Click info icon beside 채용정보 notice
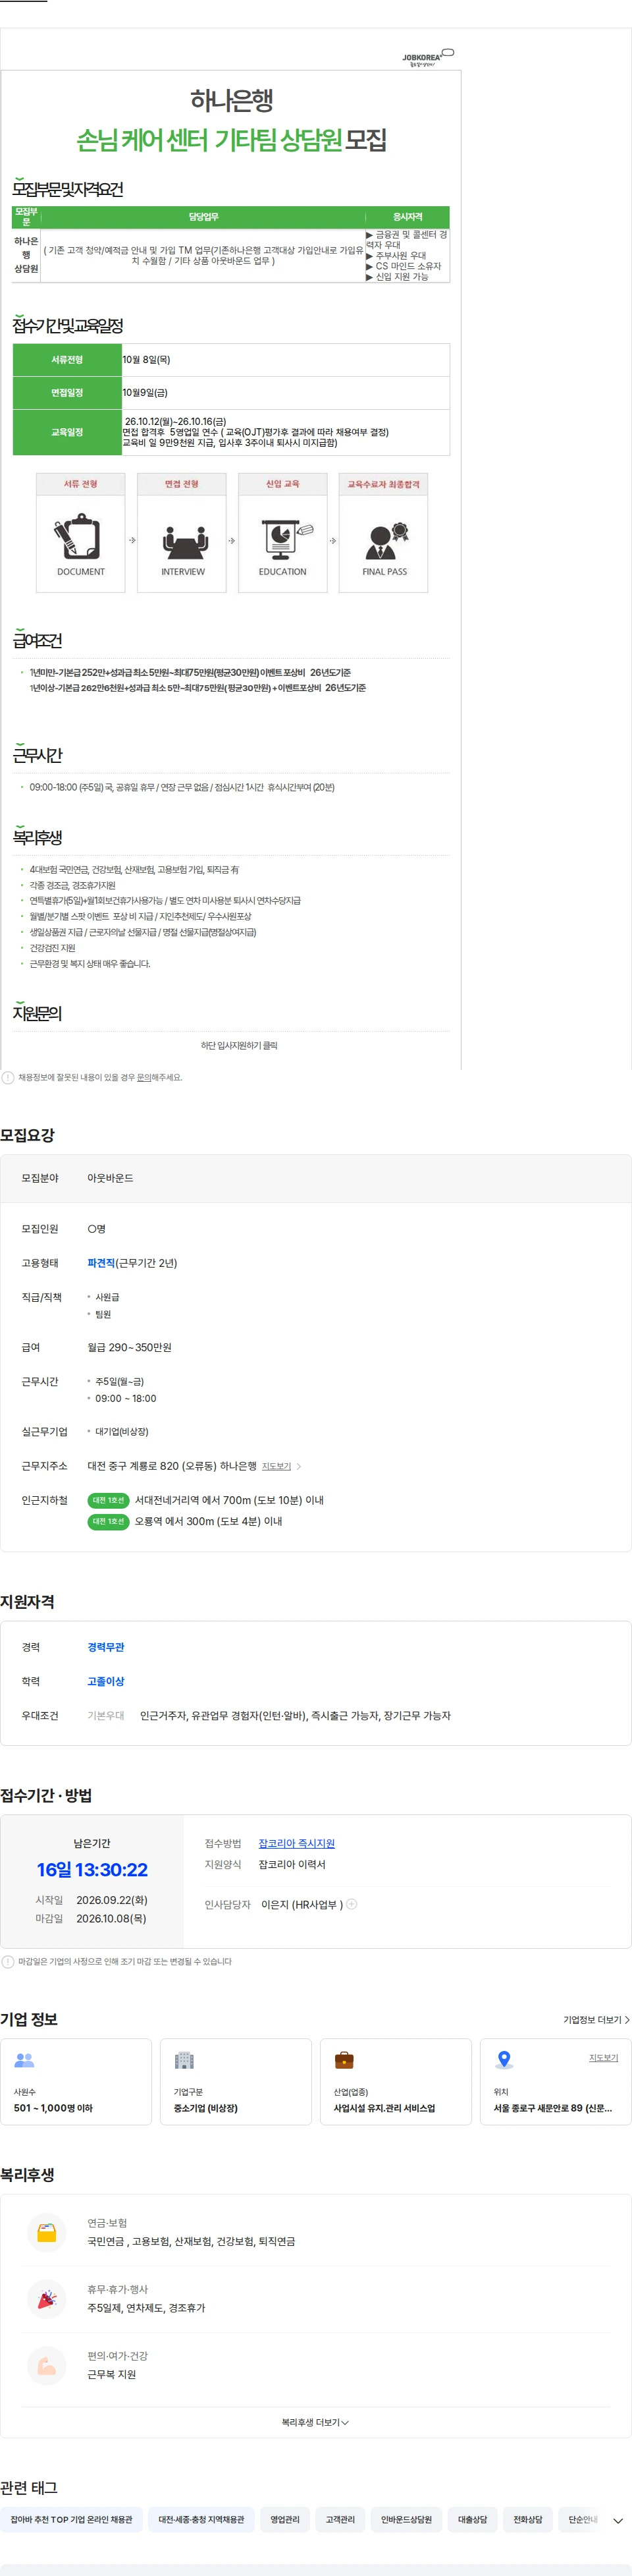 pos(8,1077)
